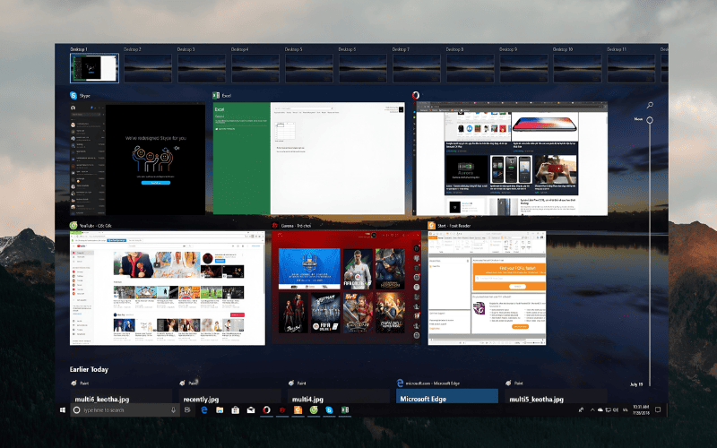The image size is (717, 448).
Task: Open Microsoft Edge from the taskbar
Action: pos(204,410)
